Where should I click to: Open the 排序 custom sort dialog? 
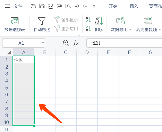[99, 25]
